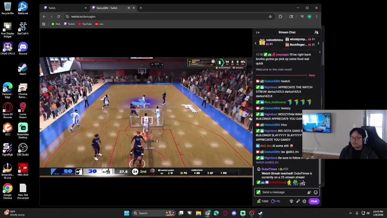The height and width of the screenshot is (218, 387).
Task: Mute the DariusGBN tab audio icon
Action: pyautogui.click(x=129, y=8)
